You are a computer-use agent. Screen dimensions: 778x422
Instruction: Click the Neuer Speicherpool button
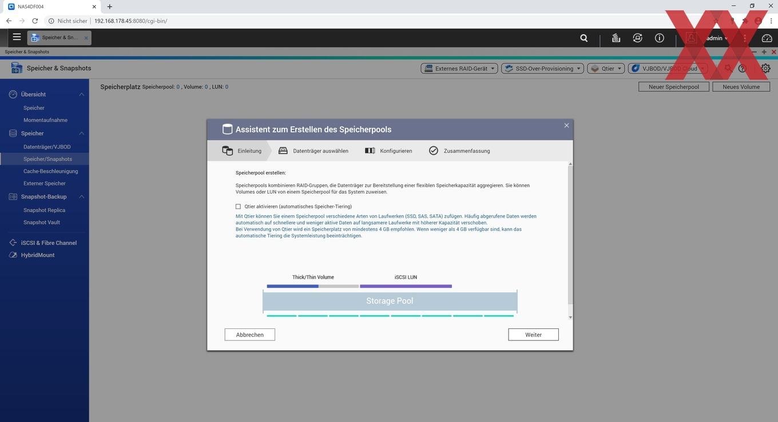click(x=674, y=87)
